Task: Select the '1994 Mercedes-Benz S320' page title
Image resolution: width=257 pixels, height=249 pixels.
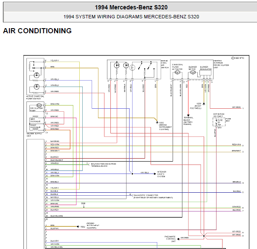Action: [x=131, y=7]
